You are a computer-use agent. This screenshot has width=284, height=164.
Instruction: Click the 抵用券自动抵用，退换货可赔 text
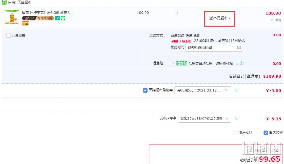211,63
